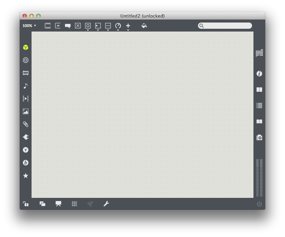This screenshot has width=285, height=237.
Task: Expand the dial object dropdown arrow
Action: tap(118, 30)
